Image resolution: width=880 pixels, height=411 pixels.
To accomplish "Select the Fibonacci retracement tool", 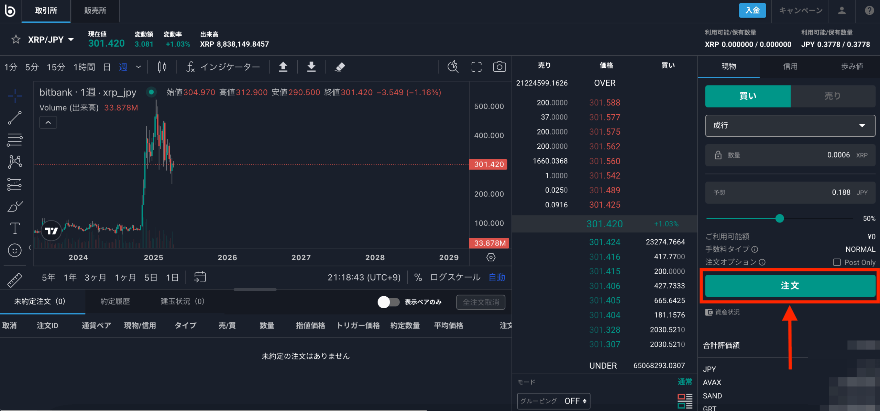I will 15,140.
